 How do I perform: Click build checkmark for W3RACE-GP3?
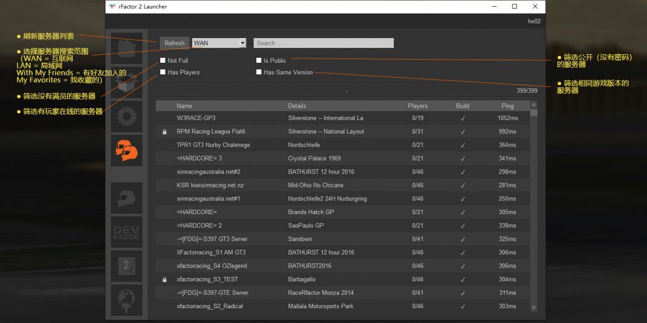[463, 118]
